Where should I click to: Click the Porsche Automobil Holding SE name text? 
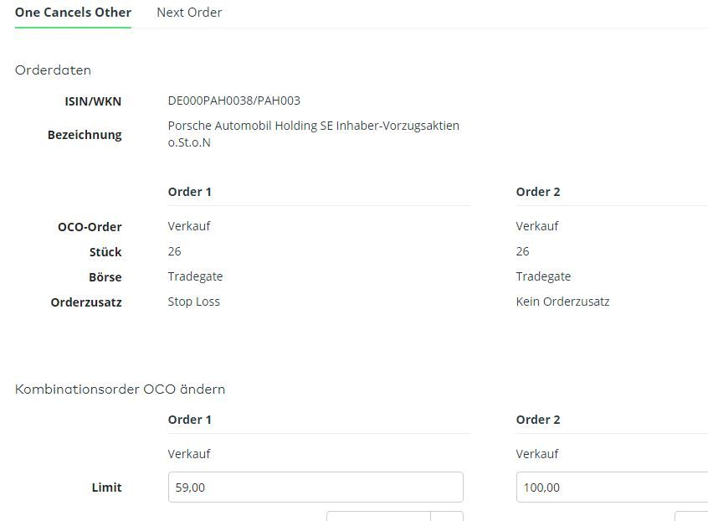(x=314, y=126)
